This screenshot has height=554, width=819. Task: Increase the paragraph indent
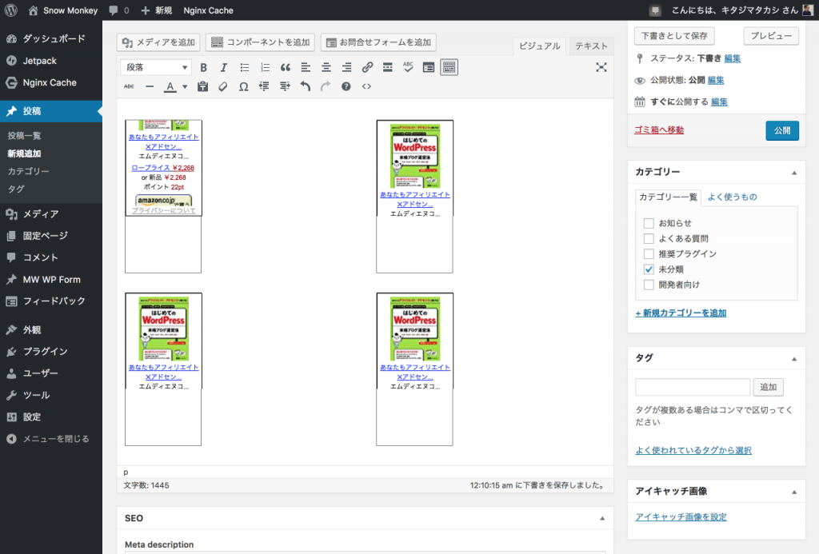[x=285, y=86]
